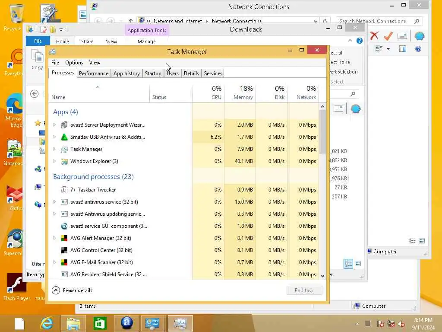The height and width of the screenshot is (332, 442).
Task: Open the Windows Store taskbar icon
Action: pos(100,323)
